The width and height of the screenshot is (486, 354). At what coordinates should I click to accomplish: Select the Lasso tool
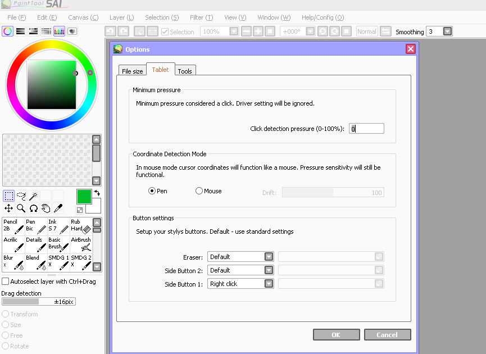[x=21, y=196]
